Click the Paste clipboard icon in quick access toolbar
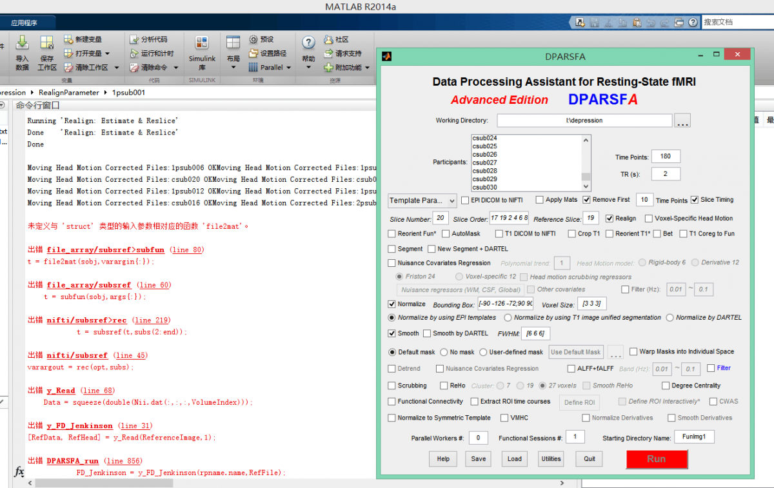 (x=637, y=23)
